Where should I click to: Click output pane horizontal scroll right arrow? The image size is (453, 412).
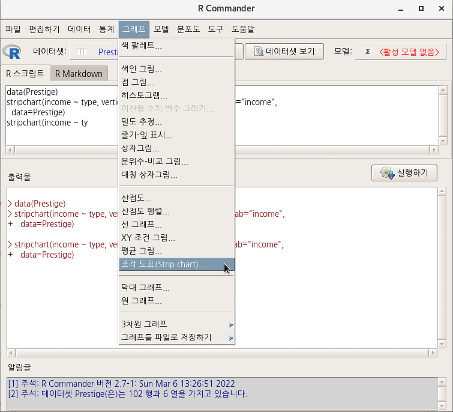433,353
